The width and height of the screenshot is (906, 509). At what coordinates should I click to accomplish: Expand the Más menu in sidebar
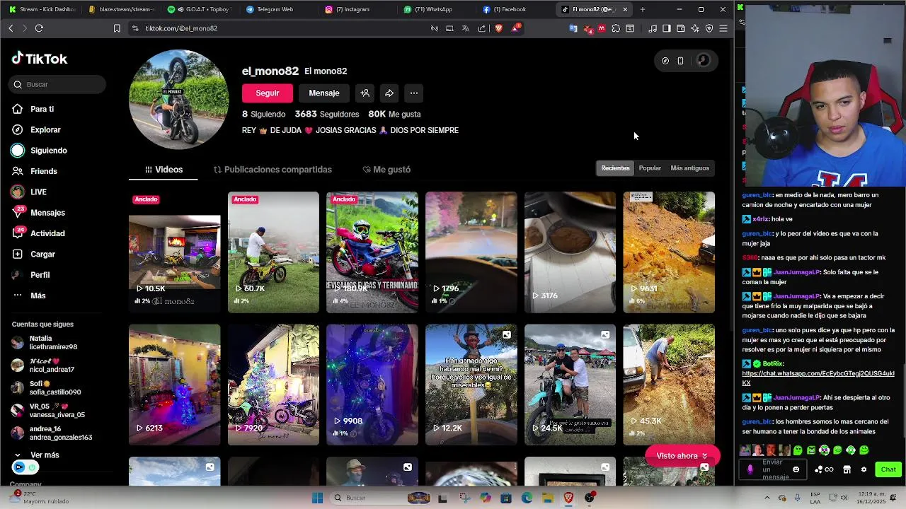point(30,296)
